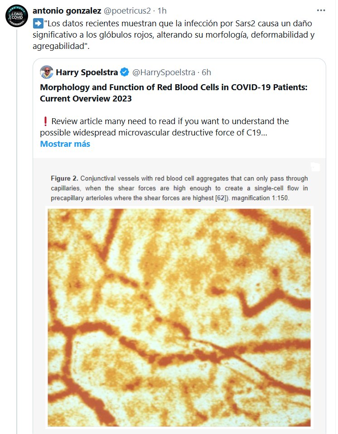Click the right-arrow emoji in the tweet

tap(38, 23)
